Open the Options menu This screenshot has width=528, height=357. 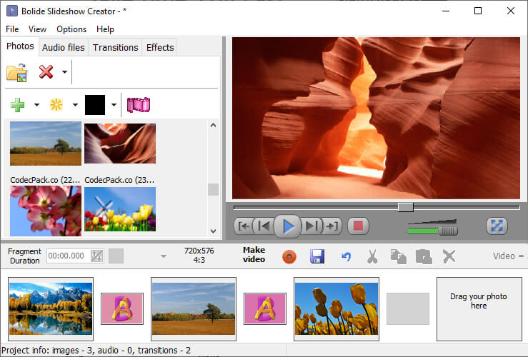[x=71, y=29]
